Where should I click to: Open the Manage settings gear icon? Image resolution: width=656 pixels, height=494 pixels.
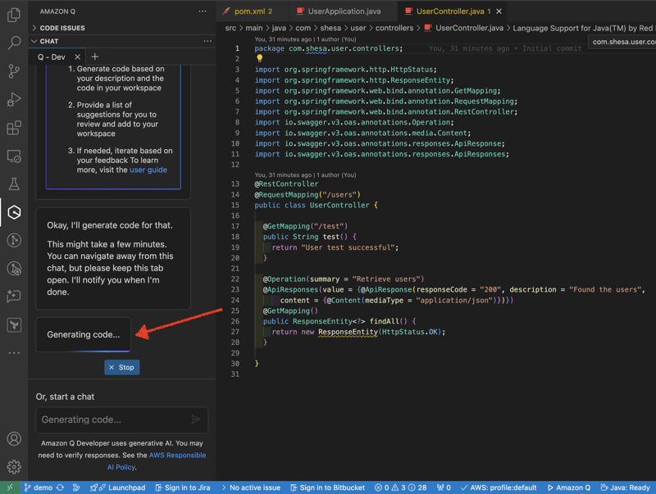click(14, 467)
